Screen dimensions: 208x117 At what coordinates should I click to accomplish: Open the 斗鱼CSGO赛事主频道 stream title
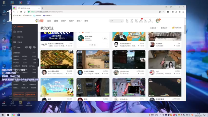56,43
